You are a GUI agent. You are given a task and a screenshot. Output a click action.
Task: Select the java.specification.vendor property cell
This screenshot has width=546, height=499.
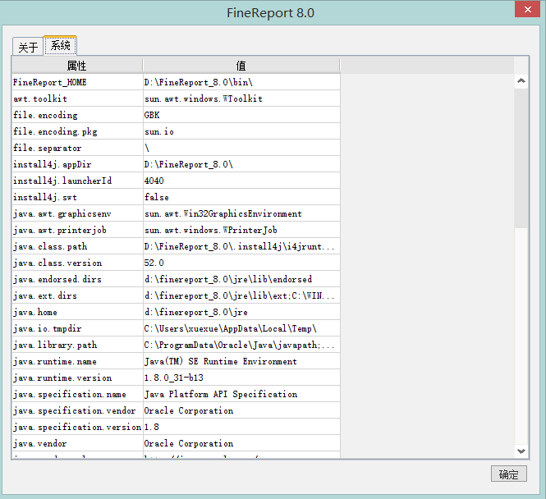77,410
